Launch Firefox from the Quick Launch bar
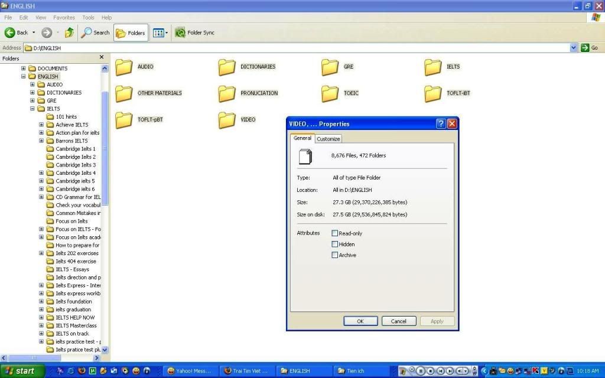The width and height of the screenshot is (605, 378). click(82, 371)
